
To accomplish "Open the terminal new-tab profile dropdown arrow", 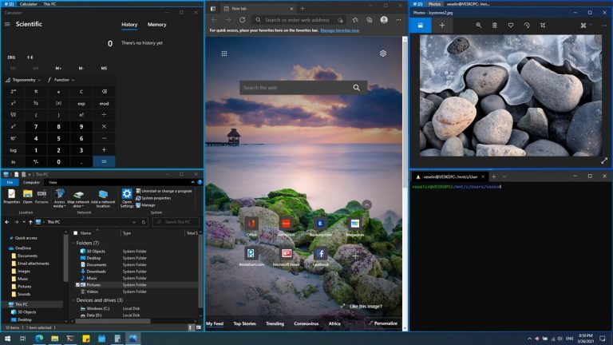I will coord(504,176).
